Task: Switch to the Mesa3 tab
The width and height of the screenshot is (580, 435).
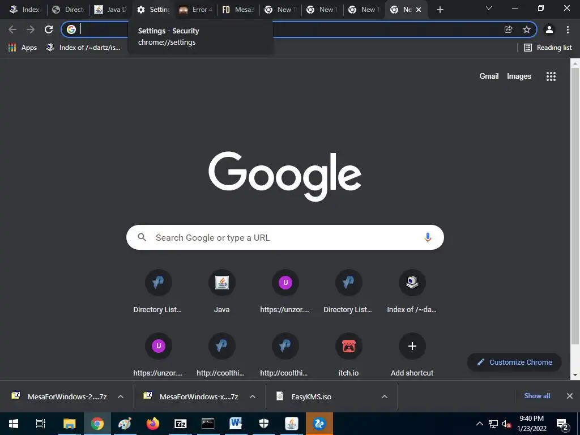Action: [238, 10]
